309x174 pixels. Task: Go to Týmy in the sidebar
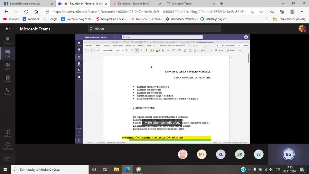(8, 66)
